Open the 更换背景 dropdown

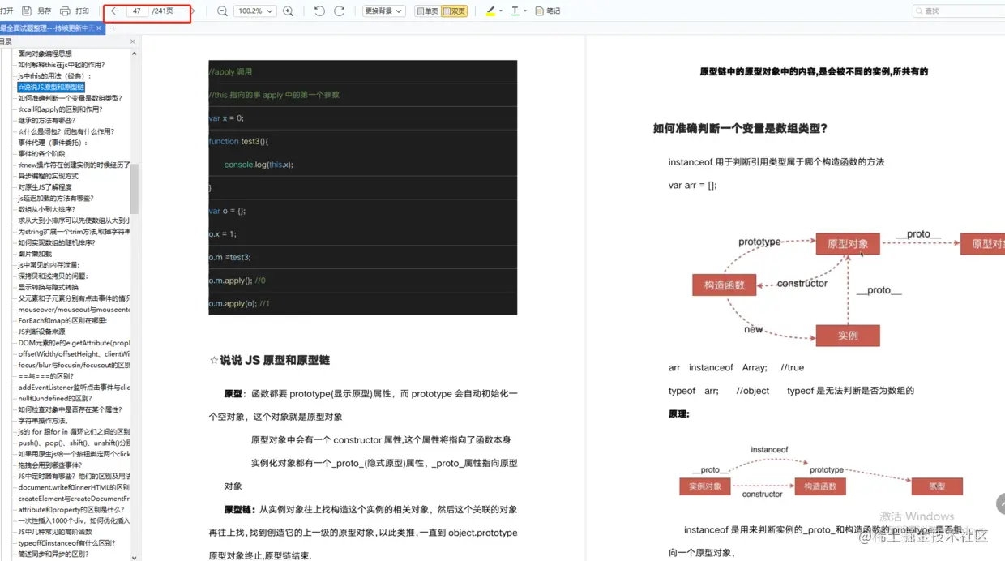383,11
